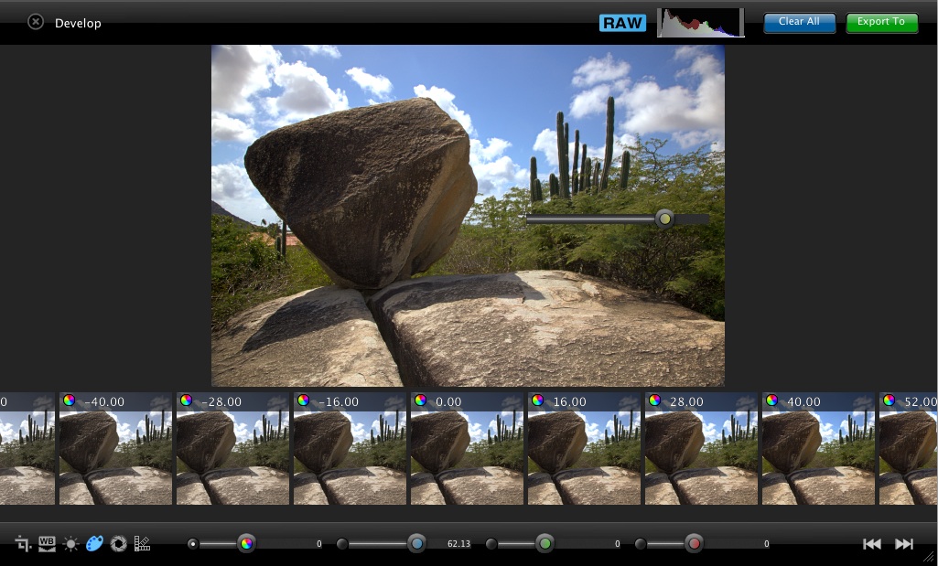Screen dimensions: 938x566
Task: Choose the 0.00 preview thumbnail
Action: pyautogui.click(x=468, y=448)
